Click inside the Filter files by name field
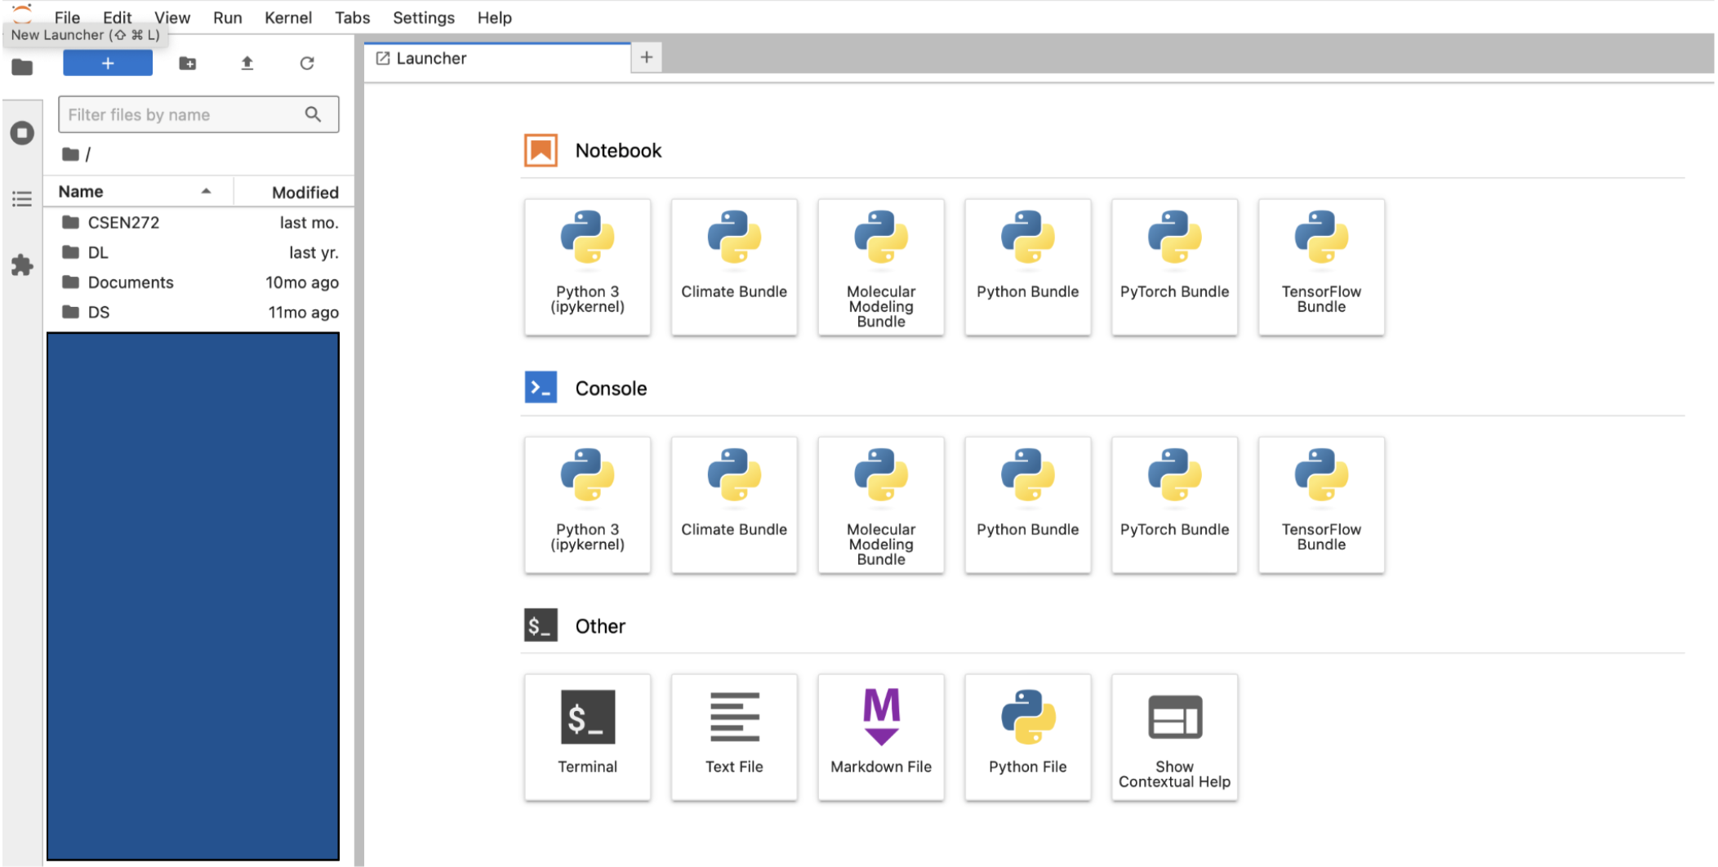The image size is (1718, 867). click(x=198, y=114)
